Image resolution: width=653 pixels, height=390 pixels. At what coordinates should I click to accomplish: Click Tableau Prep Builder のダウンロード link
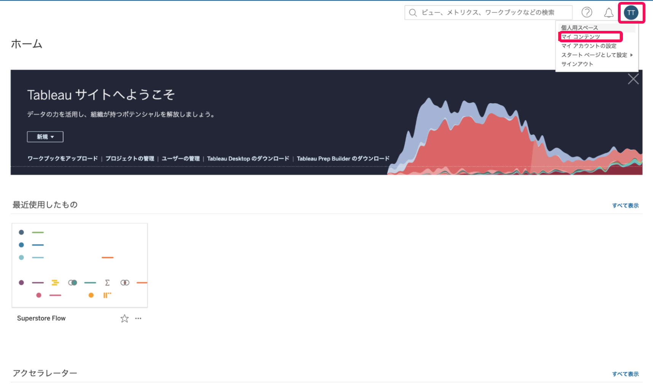(343, 158)
